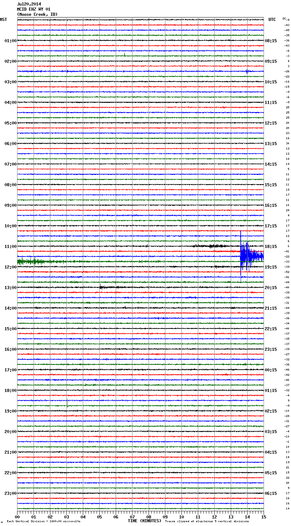Select the "21:00" MST row label
This screenshot has height=526, width=291.
click(x=11, y=452)
